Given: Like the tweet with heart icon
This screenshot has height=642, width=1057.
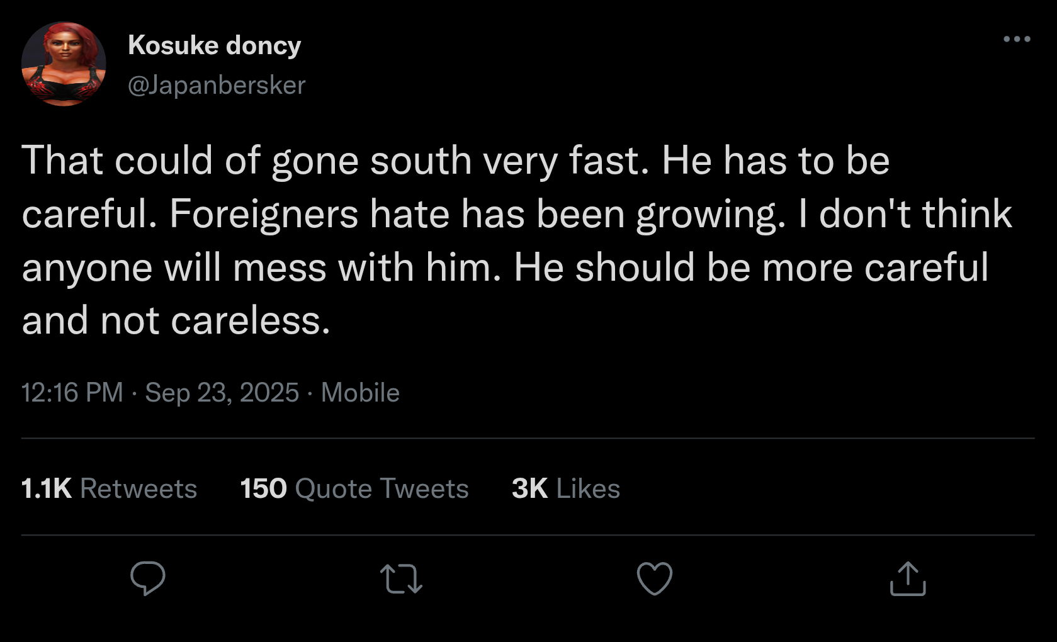Looking at the screenshot, I should (655, 578).
